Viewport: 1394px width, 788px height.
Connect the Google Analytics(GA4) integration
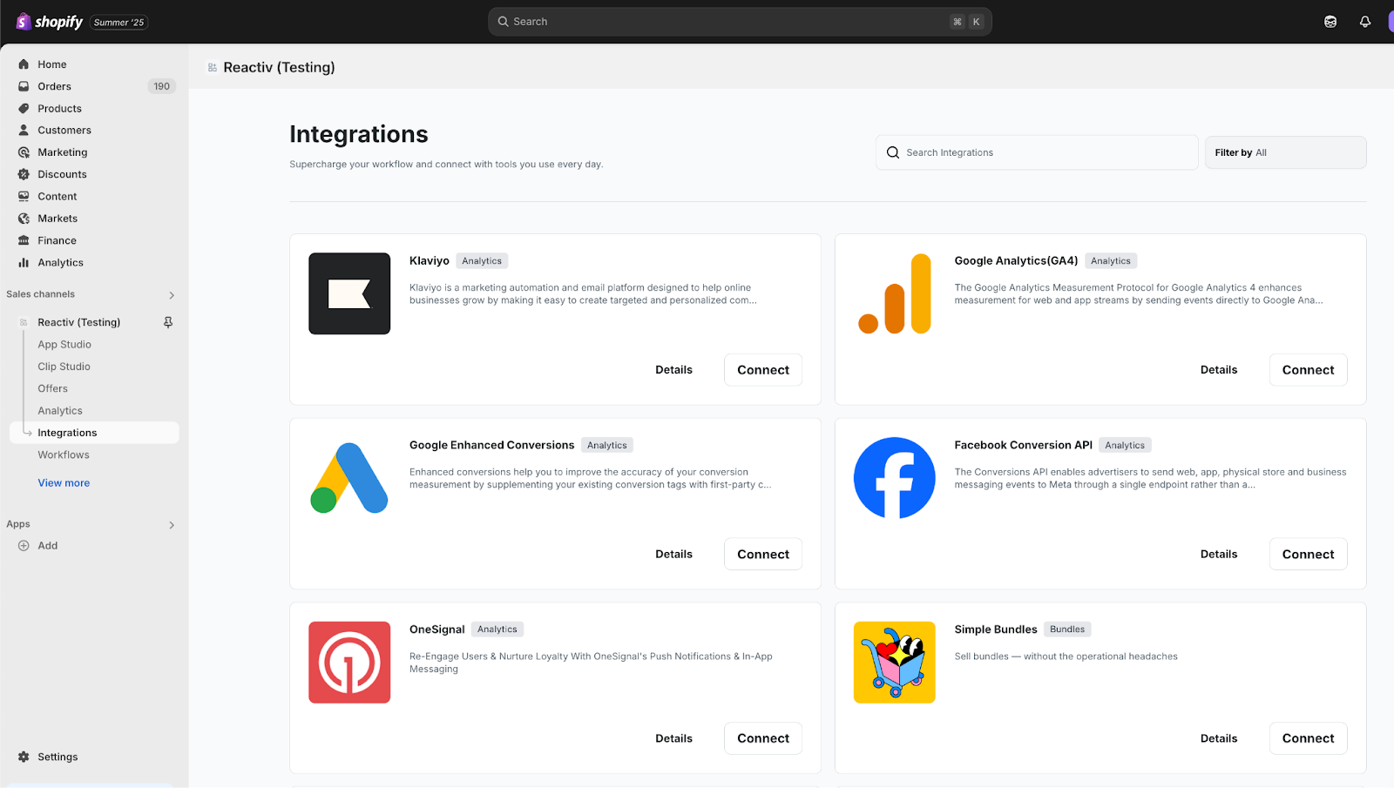[x=1308, y=370]
